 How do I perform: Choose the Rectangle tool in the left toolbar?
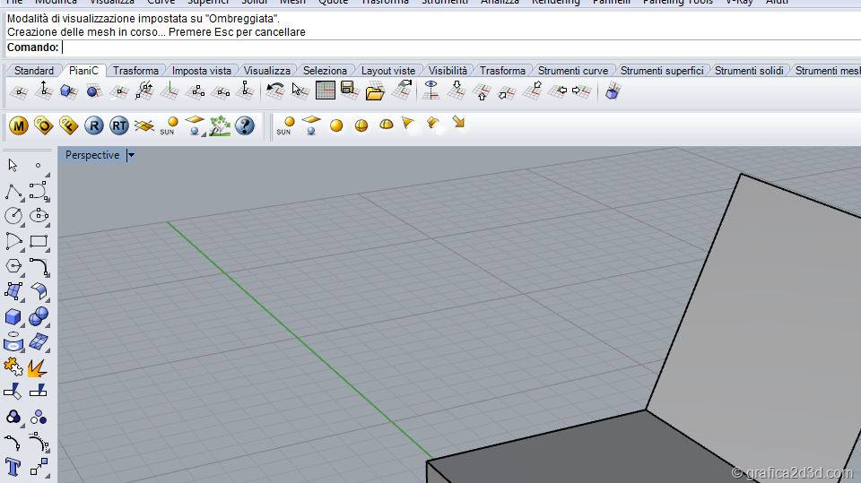pyautogui.click(x=39, y=241)
